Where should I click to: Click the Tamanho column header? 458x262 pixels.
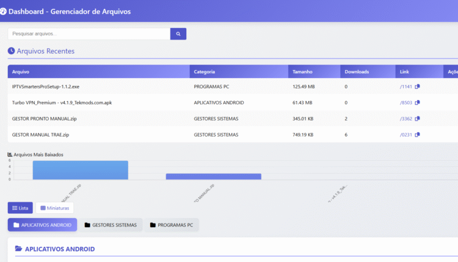tap(314, 72)
